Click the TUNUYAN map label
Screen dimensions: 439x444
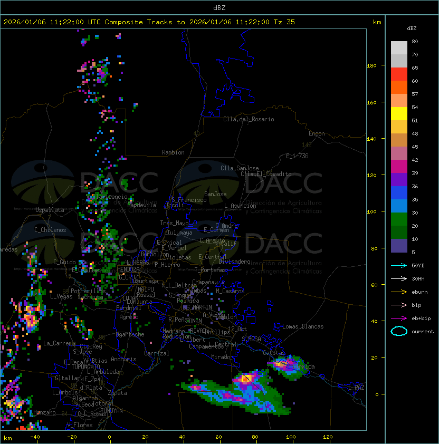click(112, 411)
